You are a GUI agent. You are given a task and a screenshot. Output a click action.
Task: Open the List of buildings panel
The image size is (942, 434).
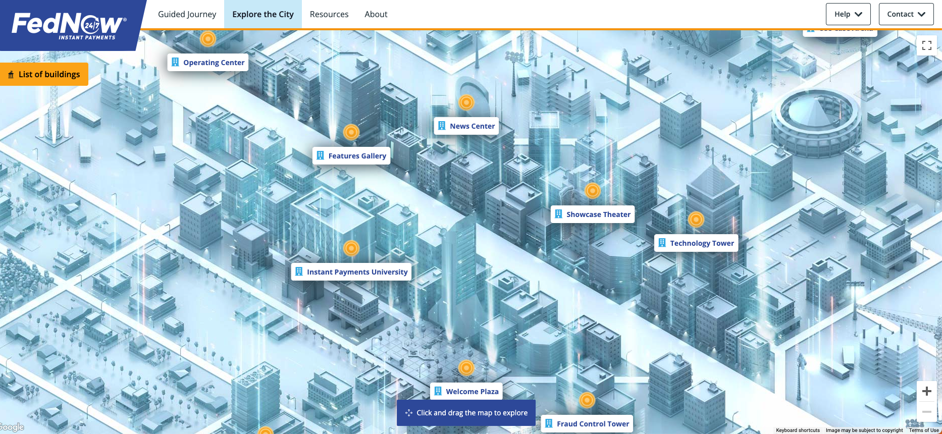44,74
